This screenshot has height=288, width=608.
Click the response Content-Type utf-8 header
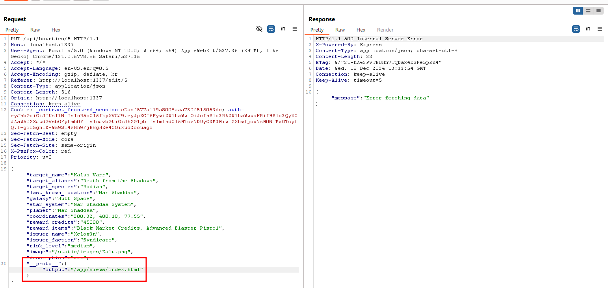pyautogui.click(x=387, y=50)
